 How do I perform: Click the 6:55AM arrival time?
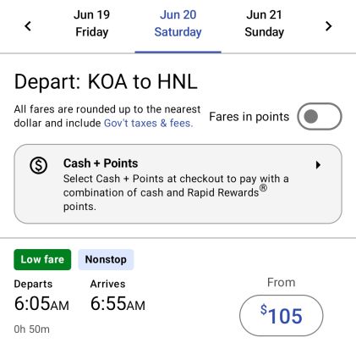coord(118,304)
